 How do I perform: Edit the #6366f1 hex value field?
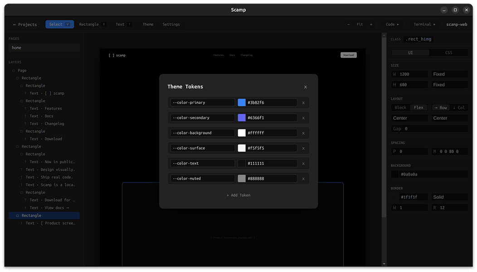click(271, 118)
